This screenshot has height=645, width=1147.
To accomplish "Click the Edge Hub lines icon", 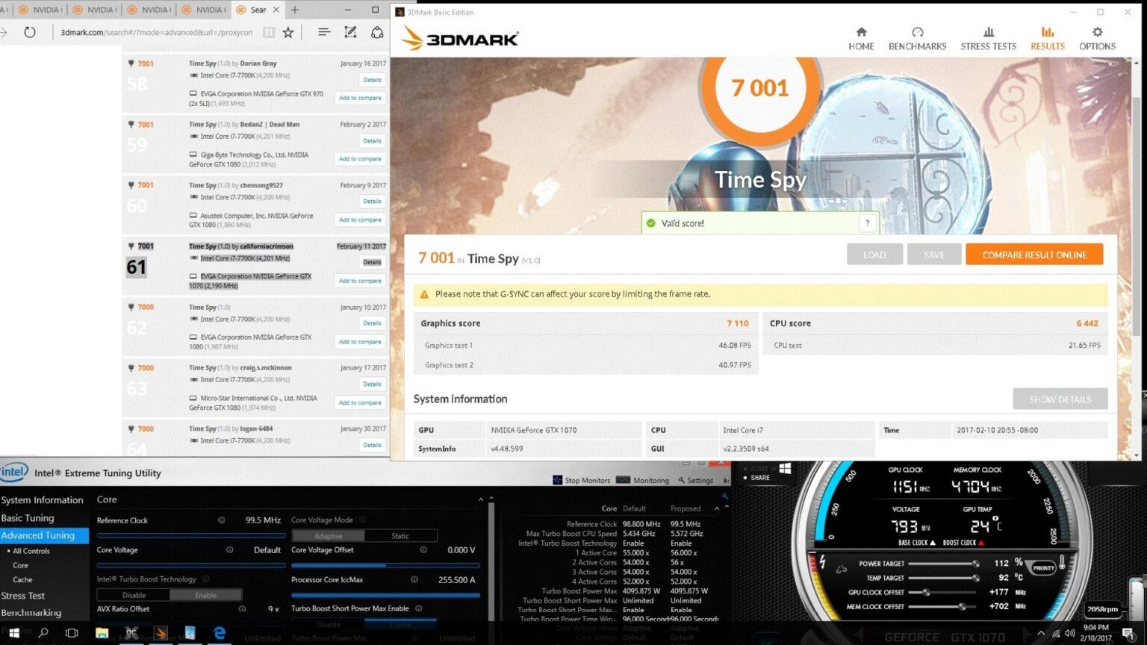I will 324,32.
